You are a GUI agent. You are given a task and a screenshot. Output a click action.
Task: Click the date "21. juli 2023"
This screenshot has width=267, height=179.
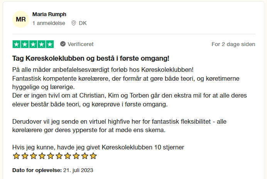pyautogui.click(x=78, y=170)
